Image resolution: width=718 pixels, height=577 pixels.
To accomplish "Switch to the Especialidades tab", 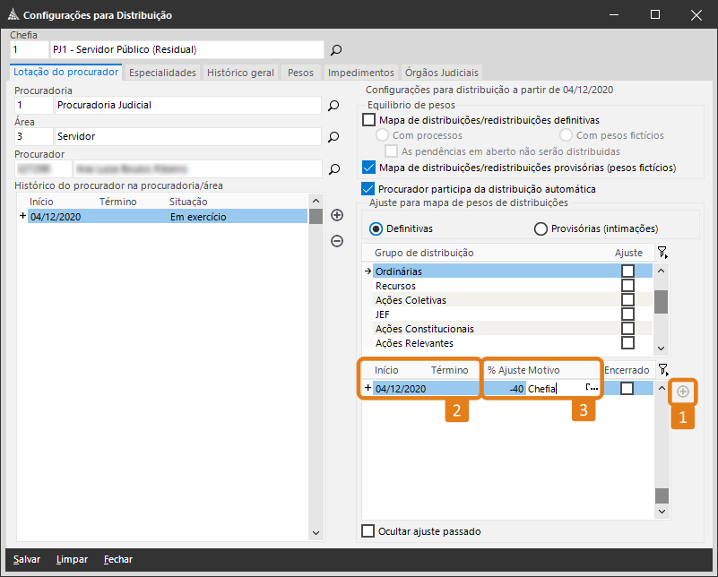I will point(162,73).
